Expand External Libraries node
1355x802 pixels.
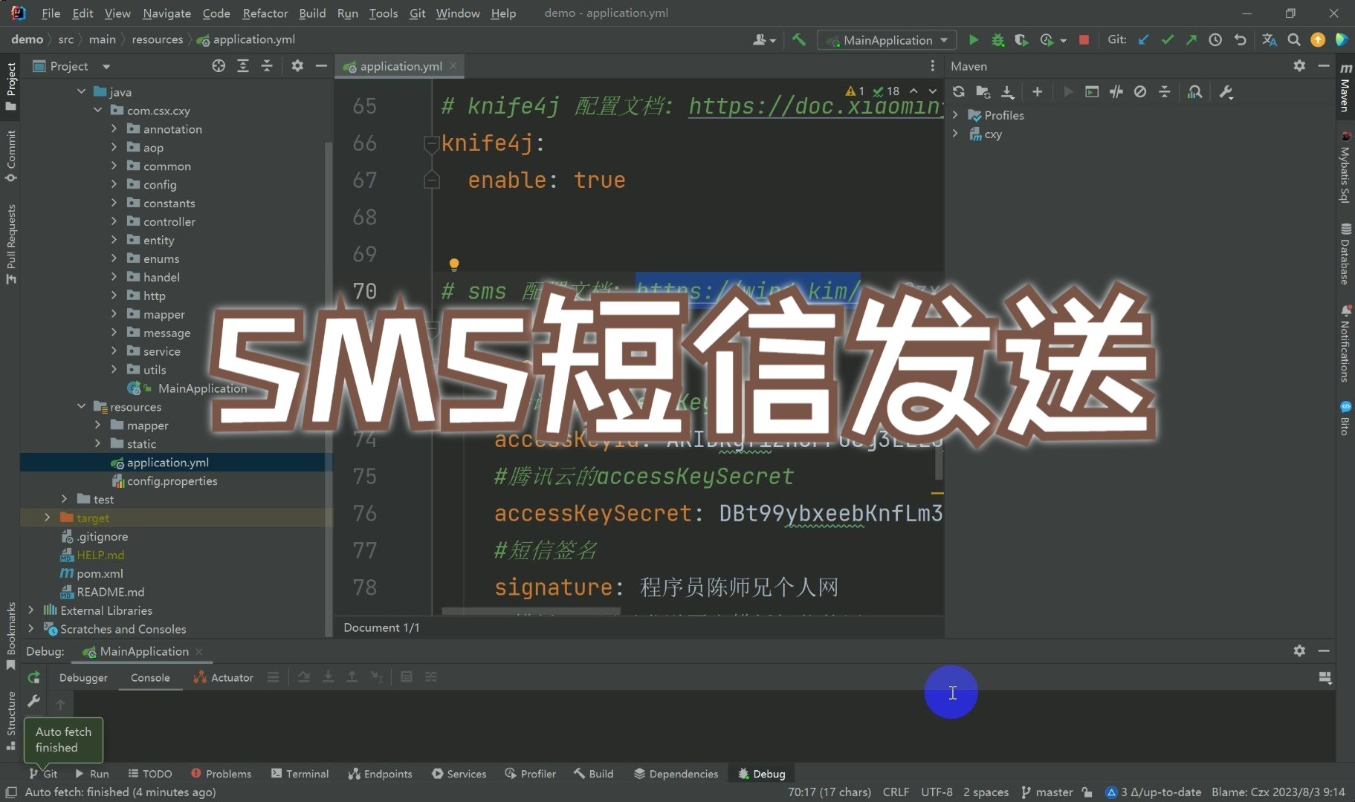pos(30,610)
